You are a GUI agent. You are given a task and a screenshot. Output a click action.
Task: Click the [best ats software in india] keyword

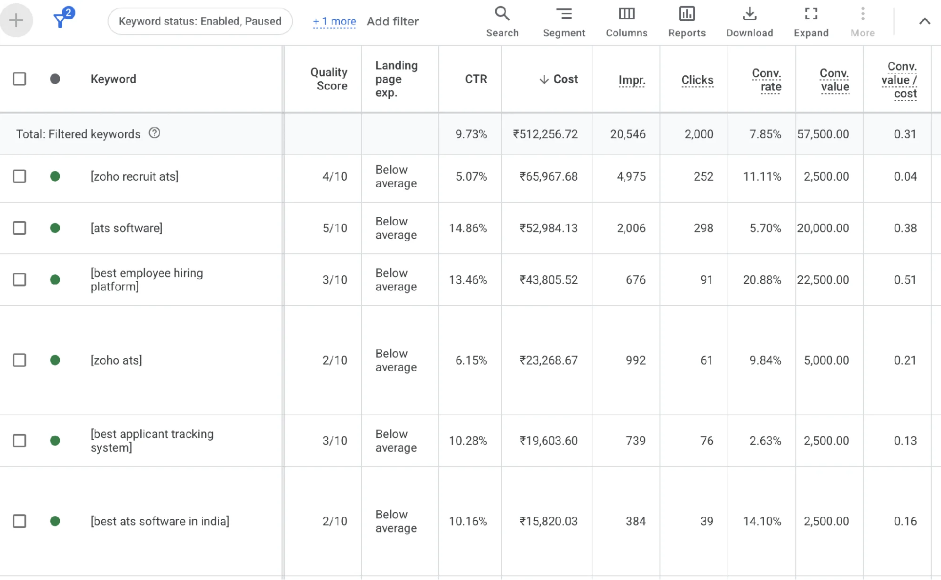coord(160,521)
